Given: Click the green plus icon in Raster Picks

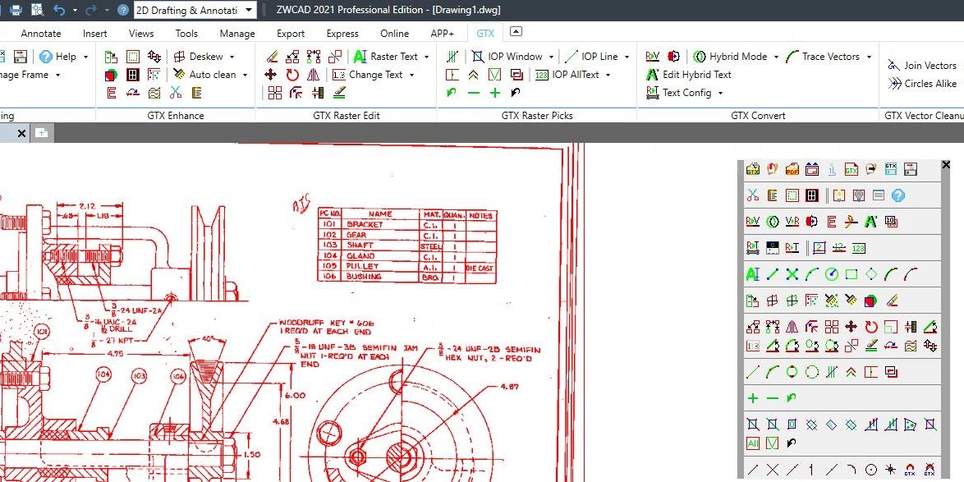Looking at the screenshot, I should tap(495, 93).
